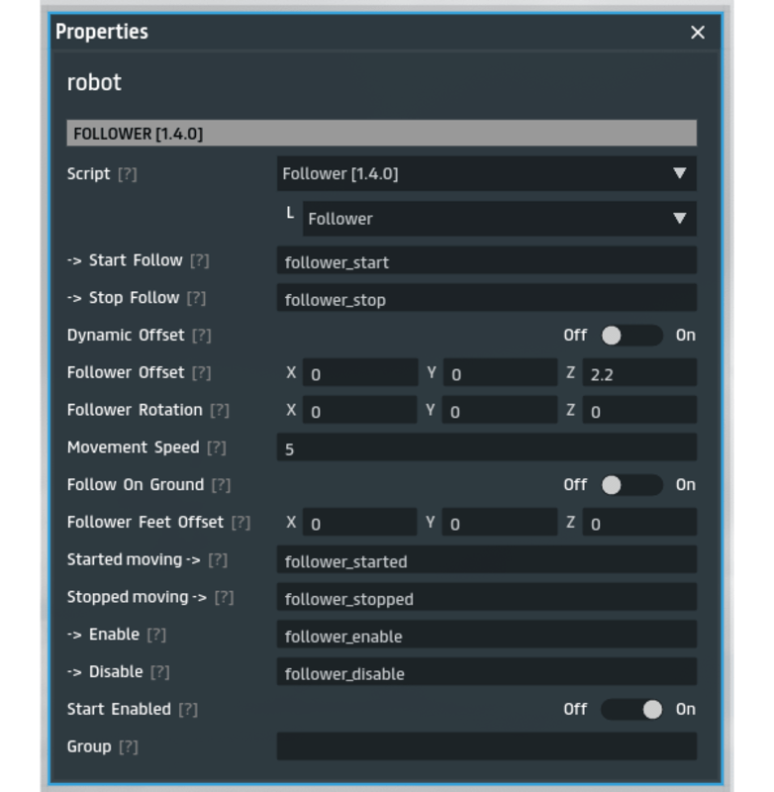Screen dimensions: 774x792
Task: Click the FOLLOWER [1.4.0] section header
Action: point(381,134)
